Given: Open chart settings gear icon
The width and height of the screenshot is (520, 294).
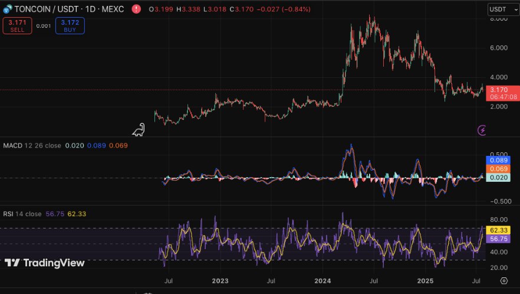Looking at the screenshot, I should click(503, 280).
